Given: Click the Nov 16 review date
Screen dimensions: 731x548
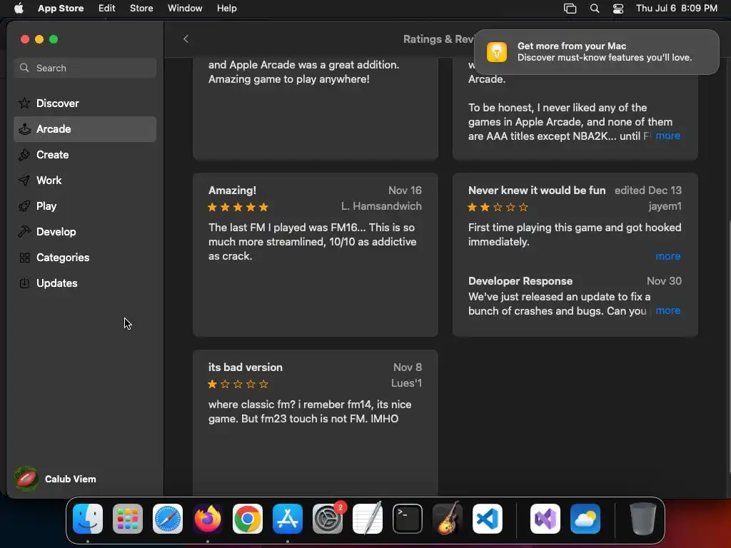Looking at the screenshot, I should click(x=405, y=190).
